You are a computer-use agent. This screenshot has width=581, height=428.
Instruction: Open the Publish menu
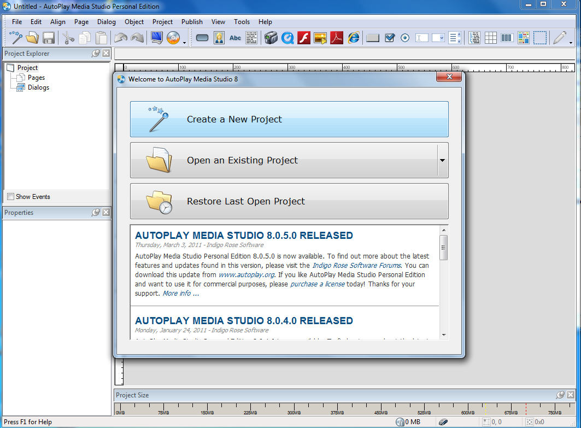192,22
